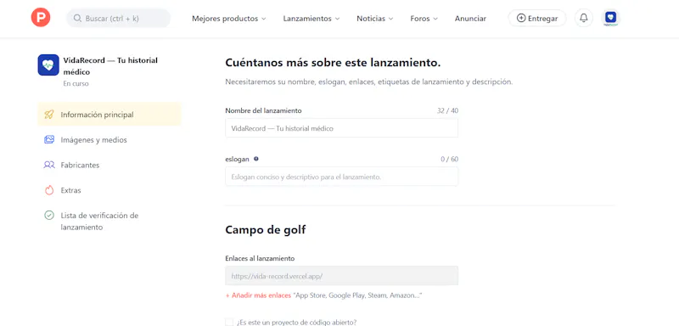Click Añadir más enlaces link
Image resolution: width=679 pixels, height=326 pixels.
coord(258,295)
